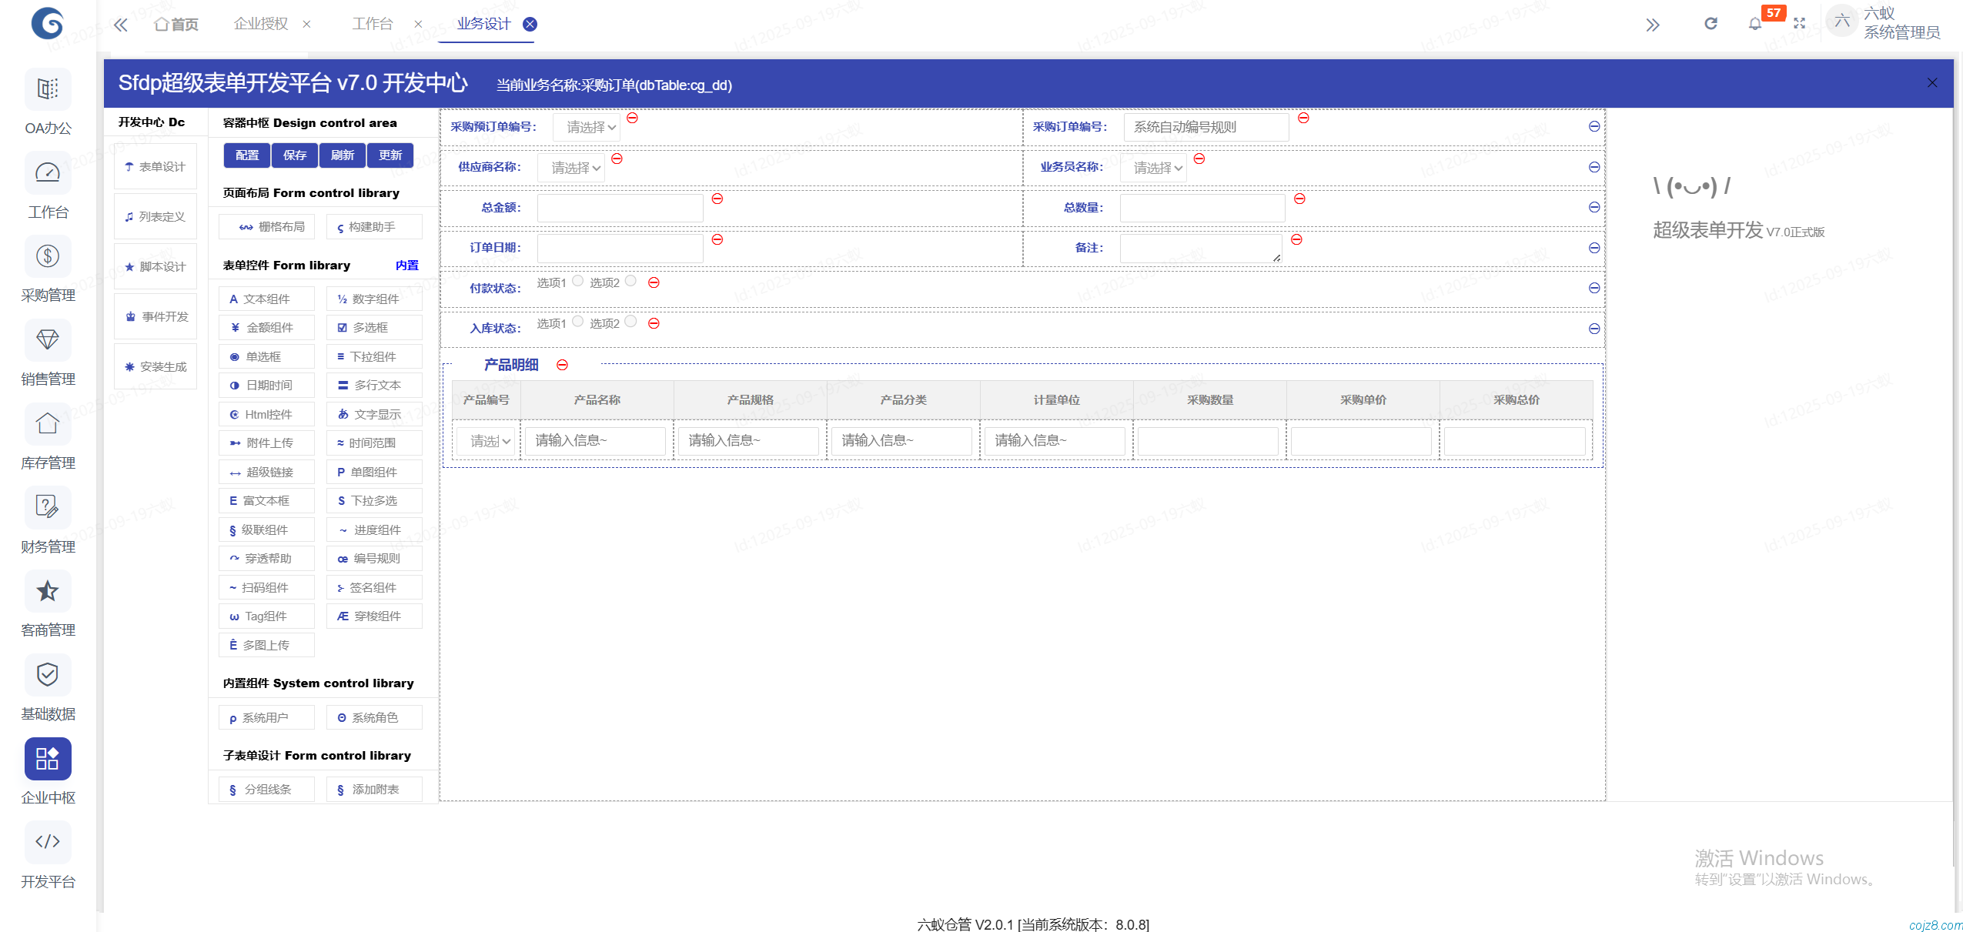Remove the 产品明细 section via red minus
The width and height of the screenshot is (1963, 932).
(562, 365)
